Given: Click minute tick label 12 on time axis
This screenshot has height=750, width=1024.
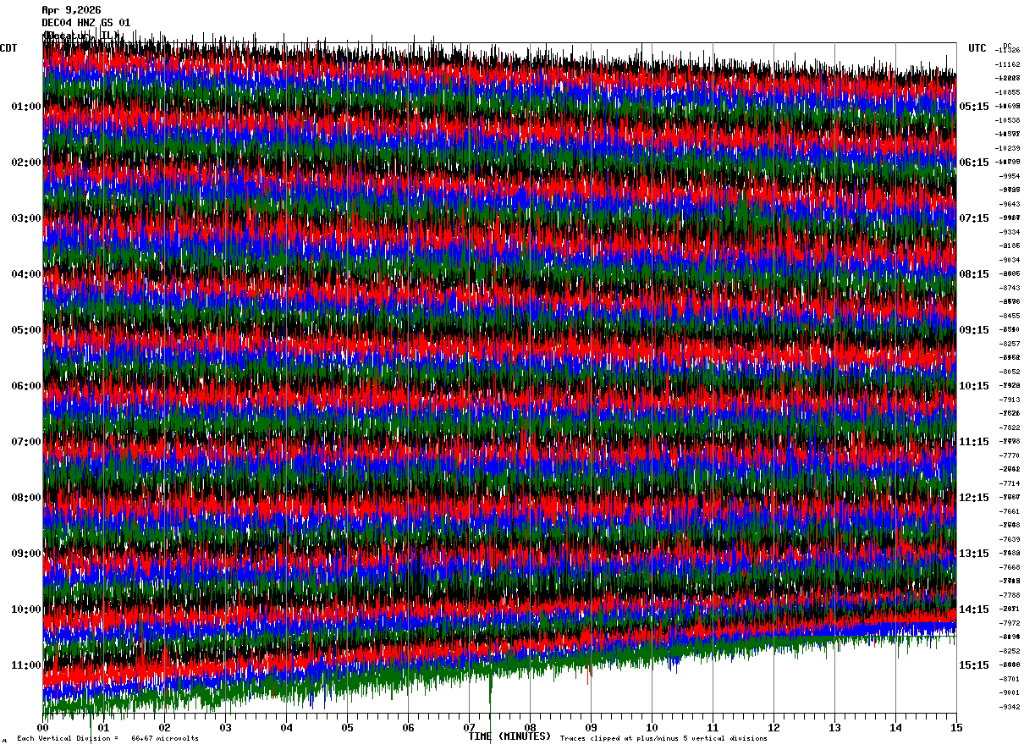Looking at the screenshot, I should point(774,727).
